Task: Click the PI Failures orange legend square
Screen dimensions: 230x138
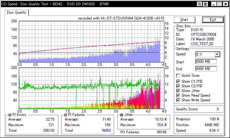Action: pyautogui.click(x=66, y=115)
